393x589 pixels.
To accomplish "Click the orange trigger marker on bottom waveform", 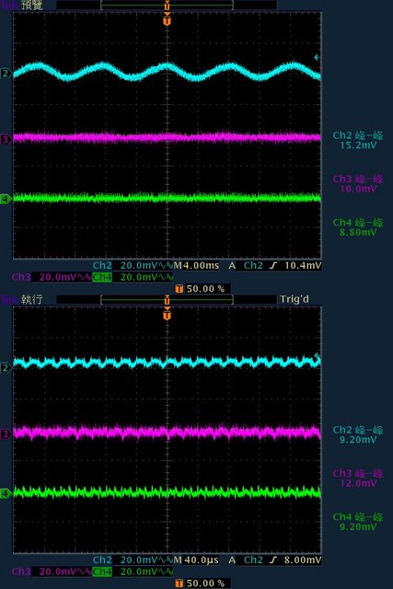I will pyautogui.click(x=168, y=314).
